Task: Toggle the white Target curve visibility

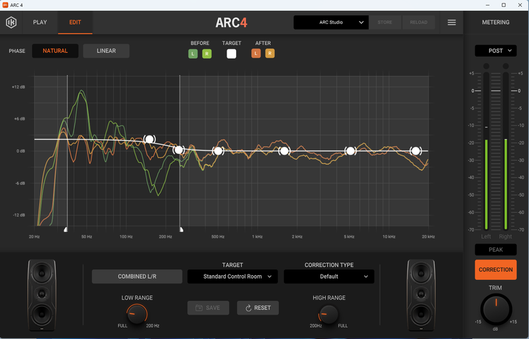Action: click(x=231, y=54)
